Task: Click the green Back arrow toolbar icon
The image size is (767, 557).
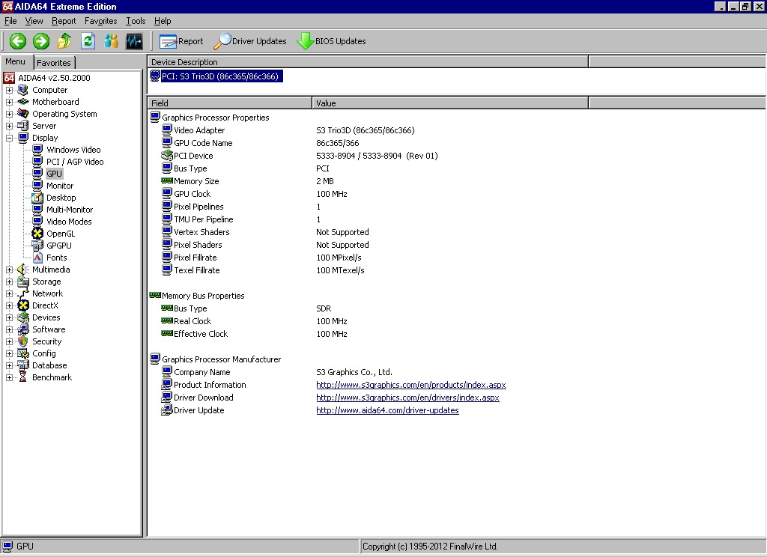Action: point(18,41)
